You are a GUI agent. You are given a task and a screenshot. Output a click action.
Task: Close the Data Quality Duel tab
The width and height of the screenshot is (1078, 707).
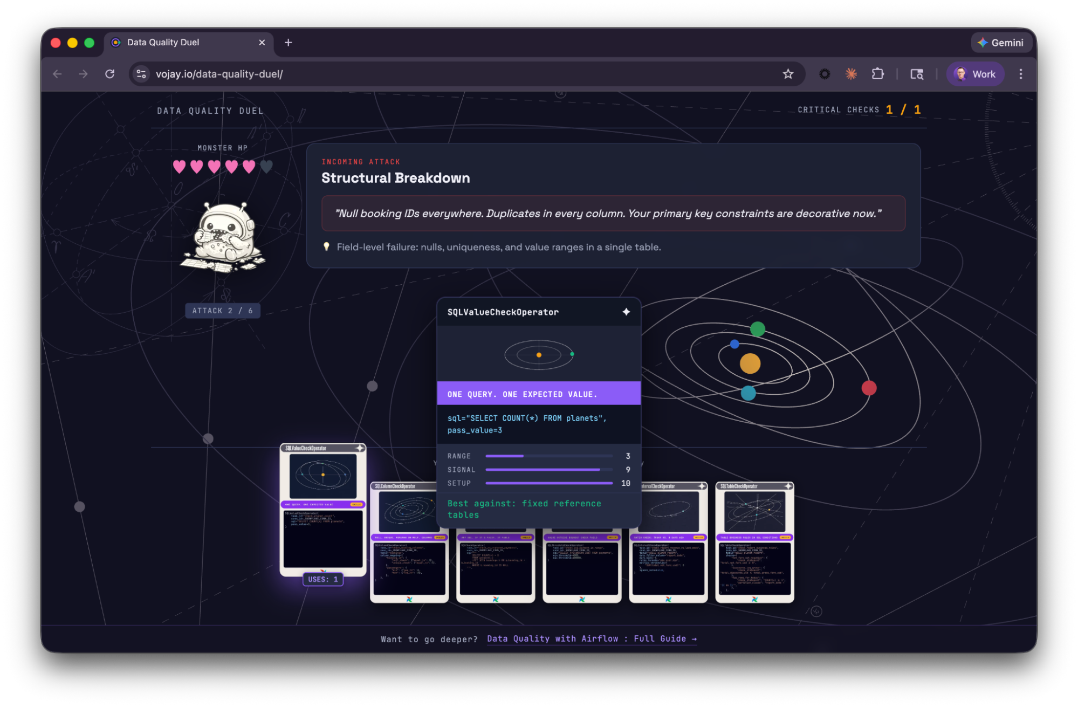point(262,43)
